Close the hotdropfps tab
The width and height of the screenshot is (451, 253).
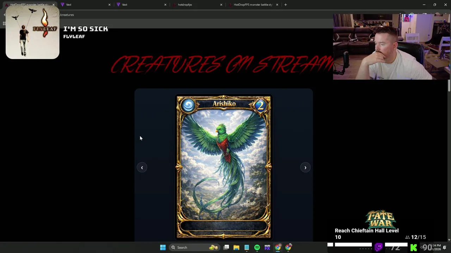(x=221, y=5)
